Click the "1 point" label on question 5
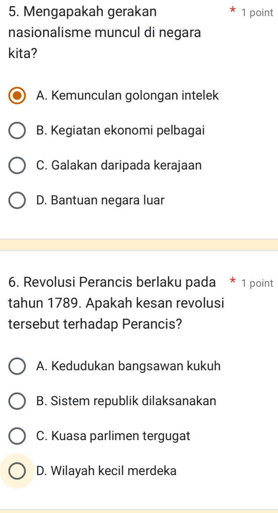 coord(257,13)
